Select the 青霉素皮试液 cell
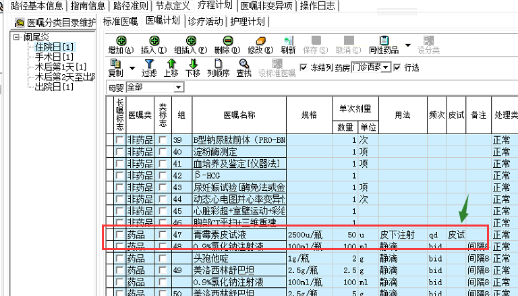The height and width of the screenshot is (296, 518). [239, 235]
